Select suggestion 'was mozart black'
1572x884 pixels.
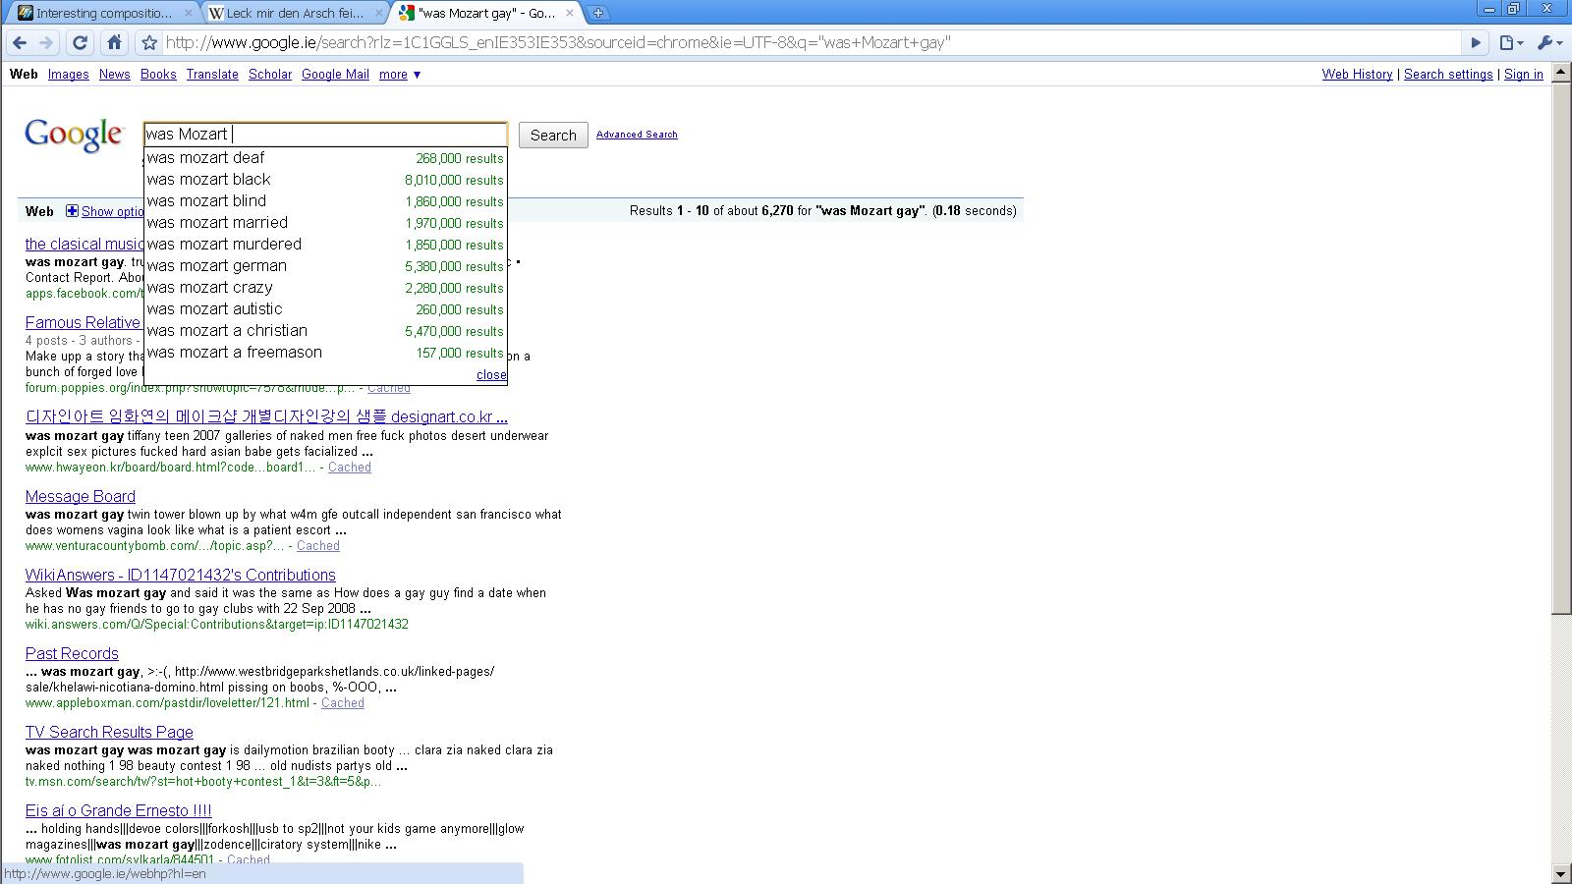[x=325, y=180]
